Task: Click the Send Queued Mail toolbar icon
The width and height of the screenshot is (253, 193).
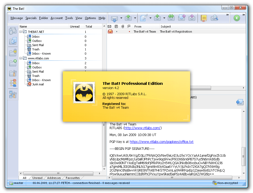Action: (128, 18)
